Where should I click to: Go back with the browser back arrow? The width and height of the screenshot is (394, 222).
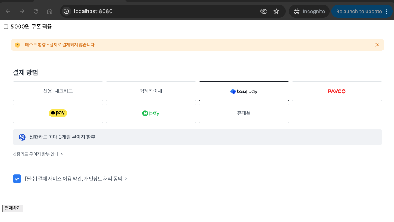[x=8, y=11]
